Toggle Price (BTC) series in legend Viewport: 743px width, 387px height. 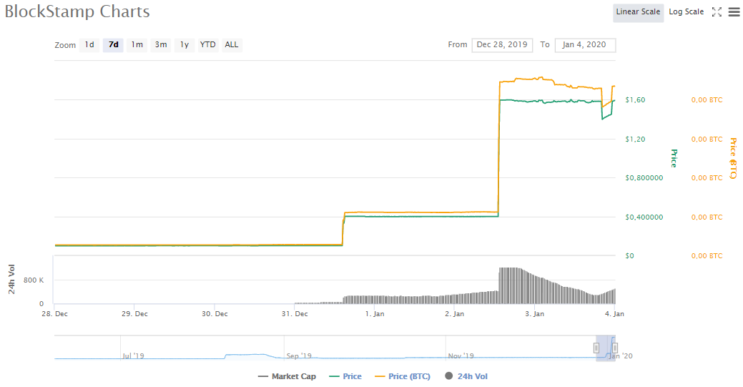403,376
